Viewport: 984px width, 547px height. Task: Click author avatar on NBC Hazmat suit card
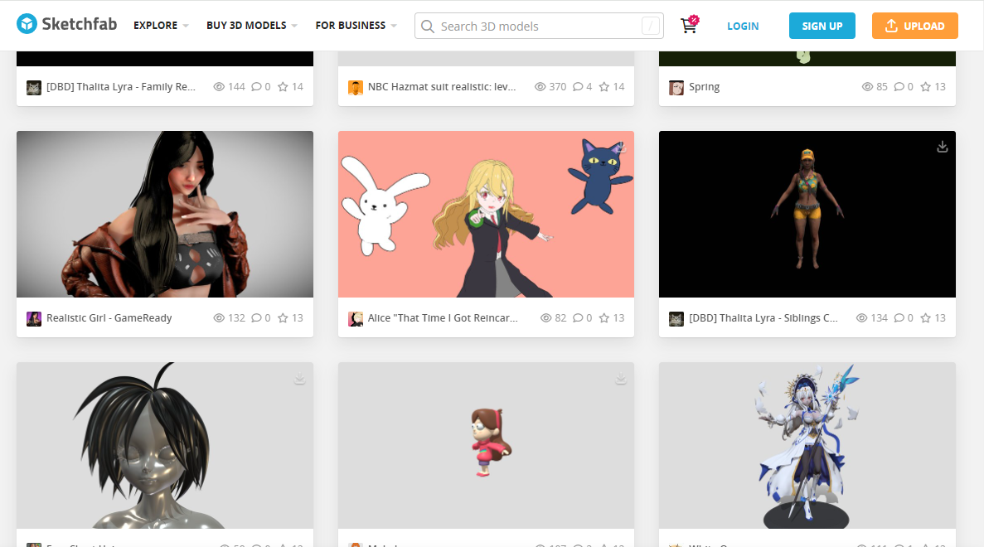click(x=355, y=87)
